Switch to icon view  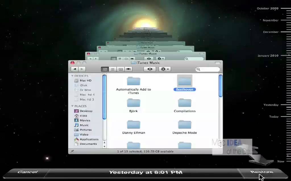tap(105, 69)
